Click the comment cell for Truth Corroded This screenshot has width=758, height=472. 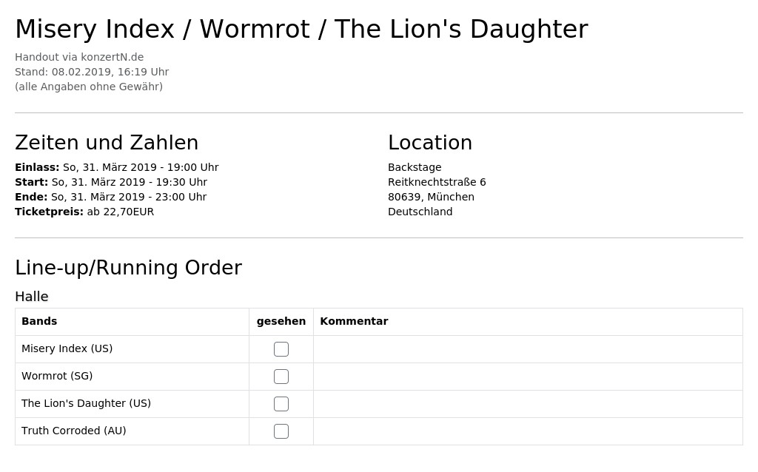(528, 431)
